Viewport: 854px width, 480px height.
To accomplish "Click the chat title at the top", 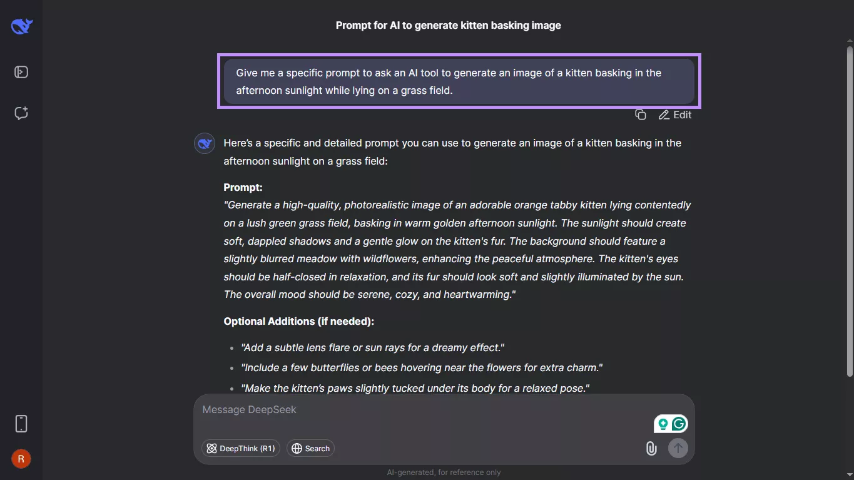I will coord(448,26).
